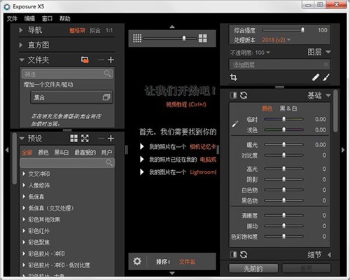The image size is (350, 280).
Task: Expand 彩色红外 preset category
Action: 24,231
